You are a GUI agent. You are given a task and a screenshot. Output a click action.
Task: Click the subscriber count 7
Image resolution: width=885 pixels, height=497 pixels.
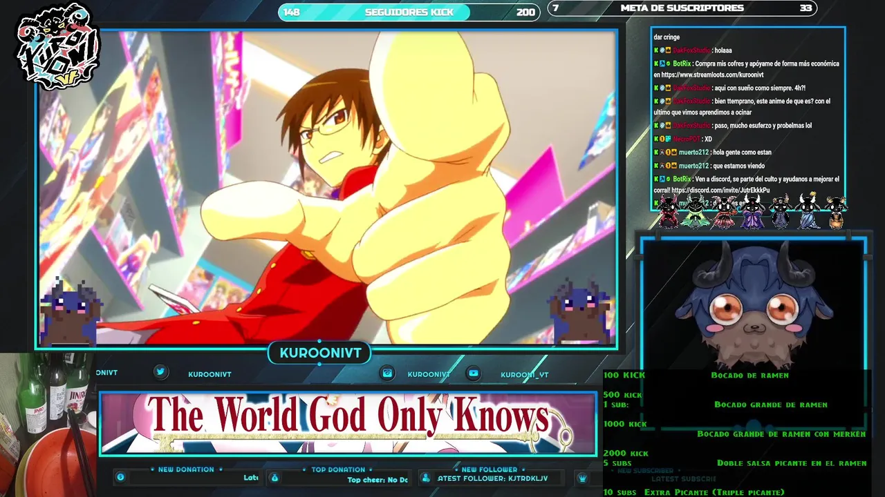tap(556, 8)
